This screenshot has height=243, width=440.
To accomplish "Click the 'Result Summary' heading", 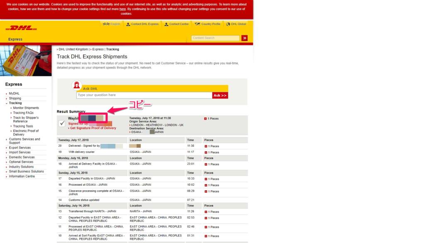I will [71, 111].
